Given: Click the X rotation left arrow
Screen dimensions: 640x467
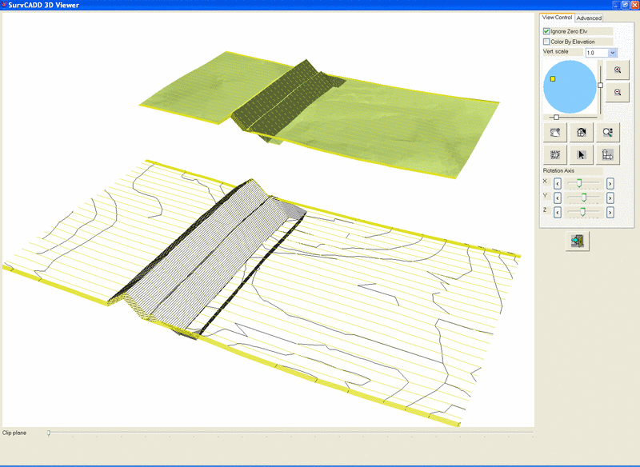Looking at the screenshot, I should 558,184.
